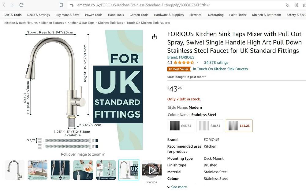Bookmark this page using the bookmark icon

coord(61,5)
